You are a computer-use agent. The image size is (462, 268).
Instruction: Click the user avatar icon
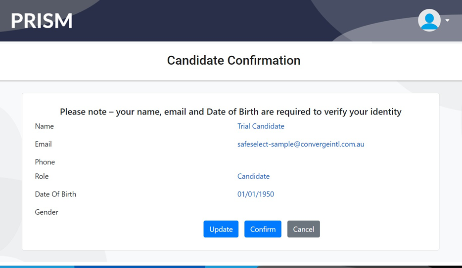point(429,20)
